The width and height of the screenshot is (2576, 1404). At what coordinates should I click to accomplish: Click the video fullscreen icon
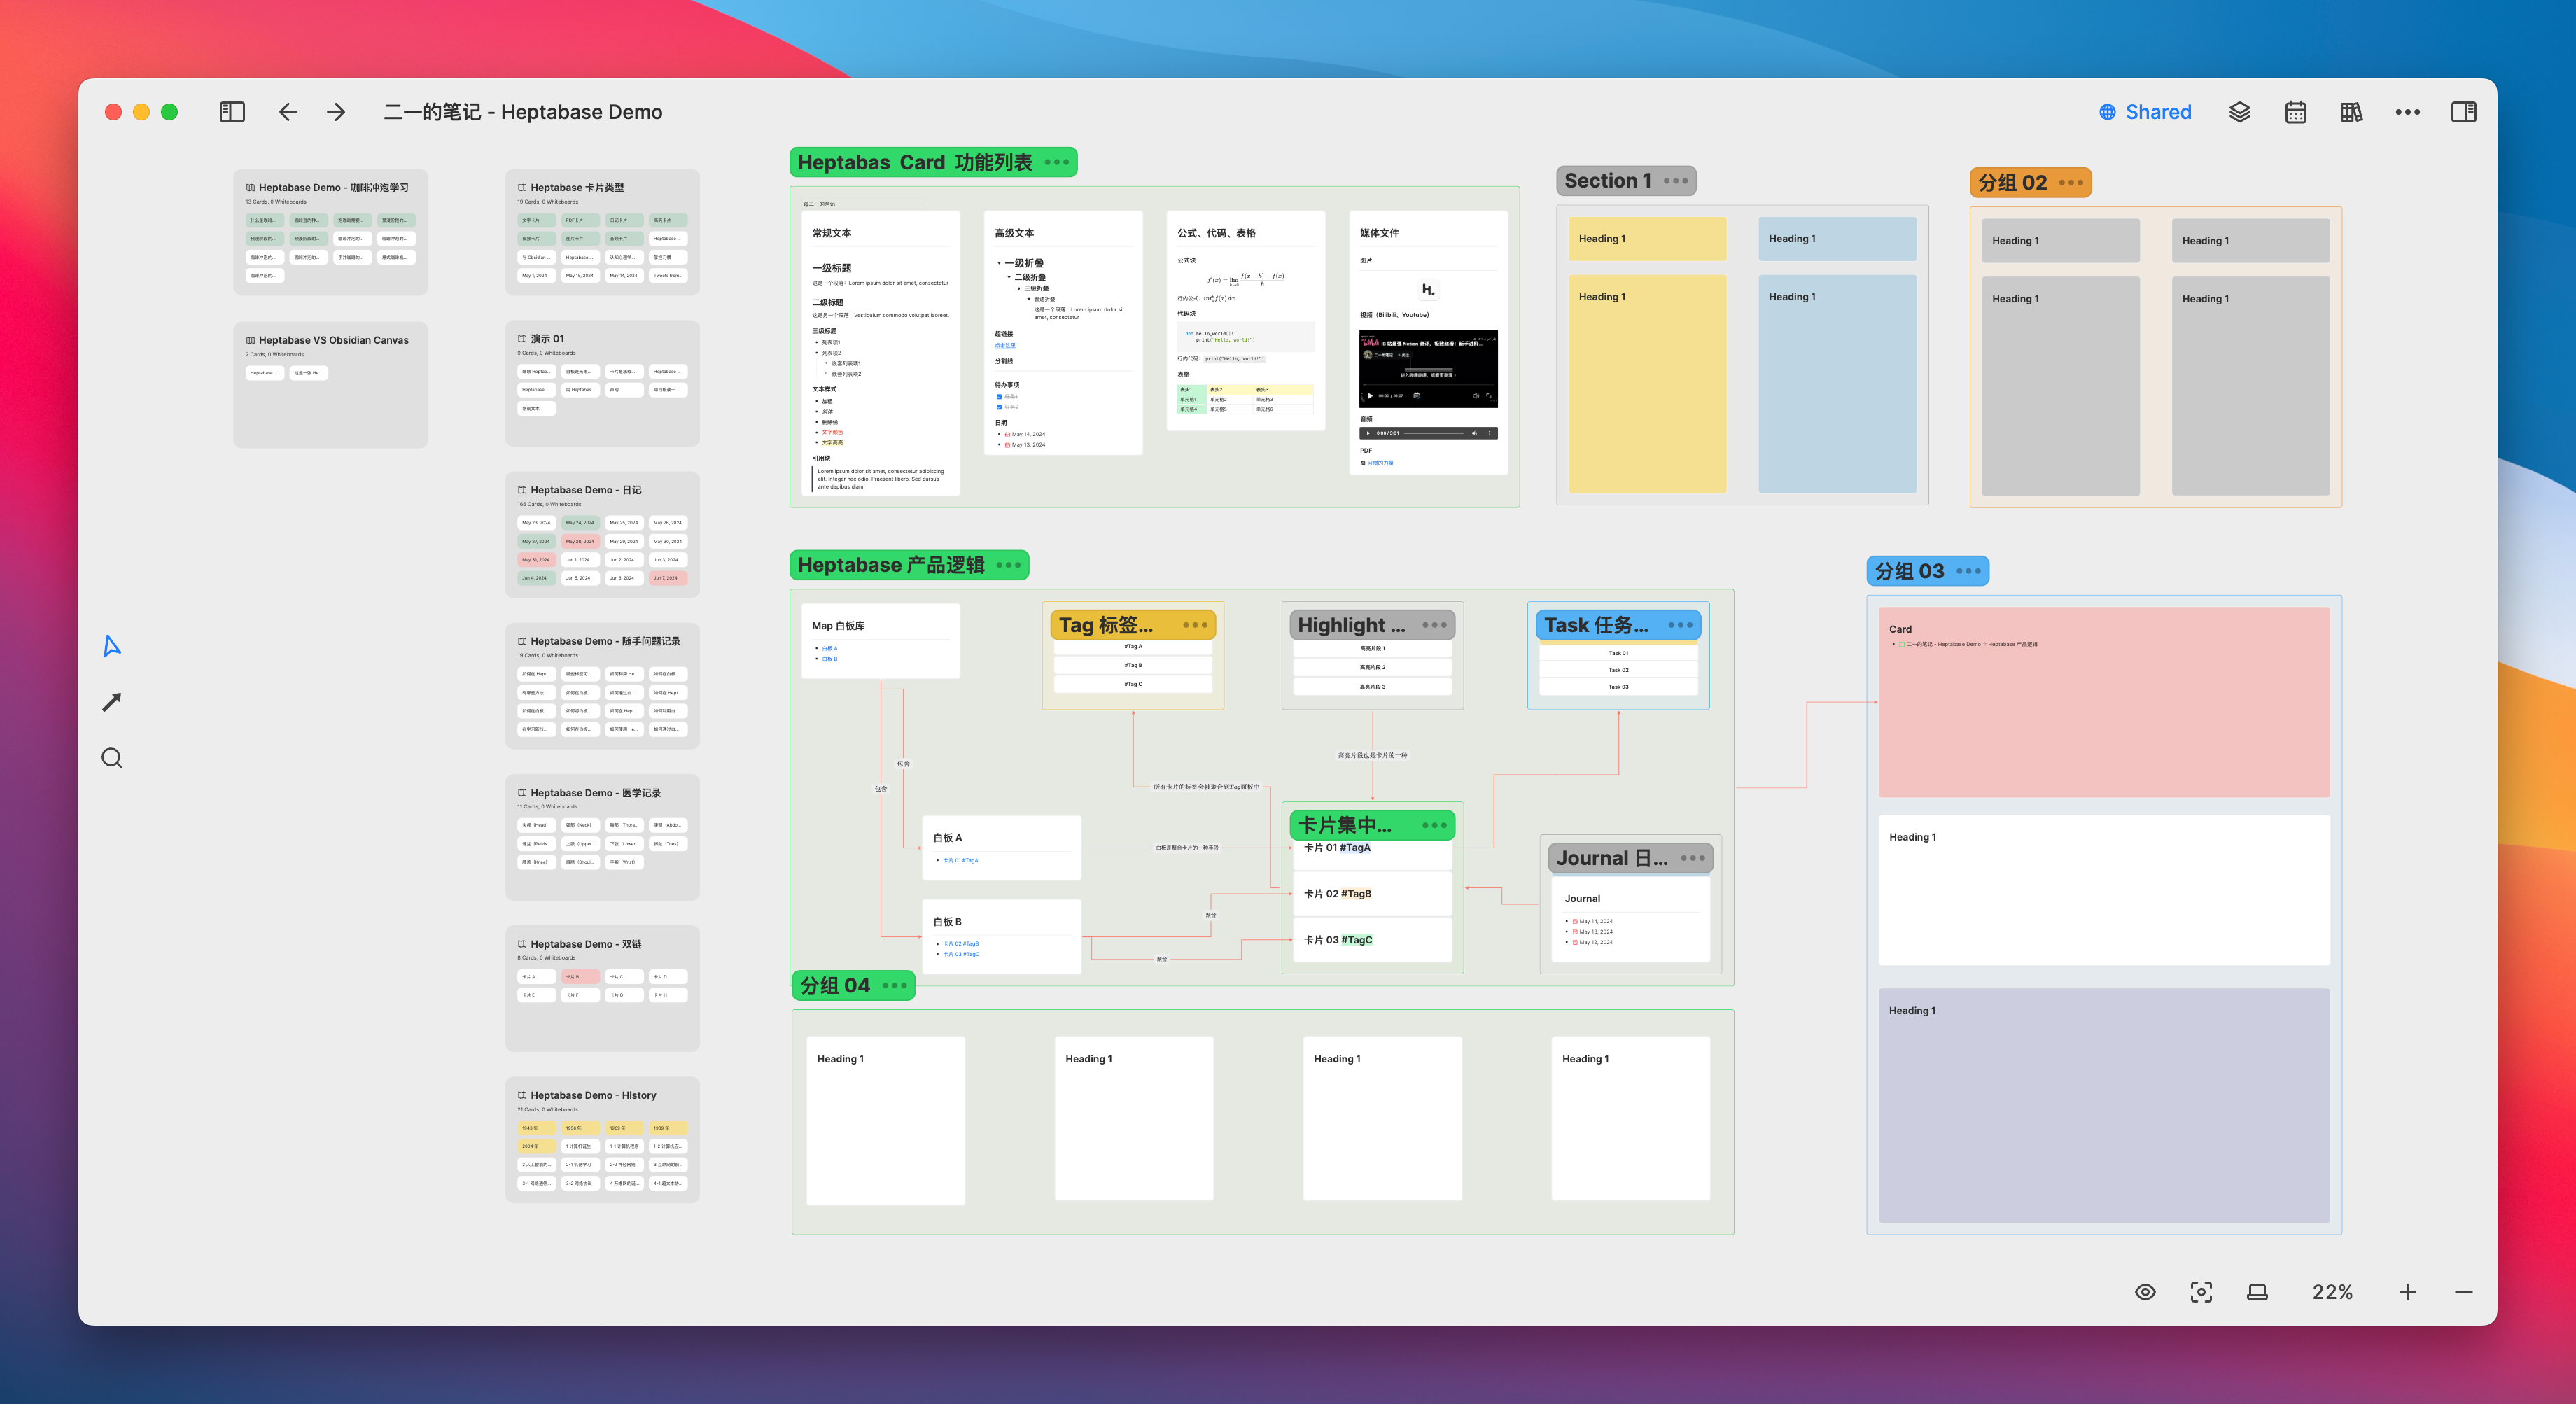(x=1489, y=396)
